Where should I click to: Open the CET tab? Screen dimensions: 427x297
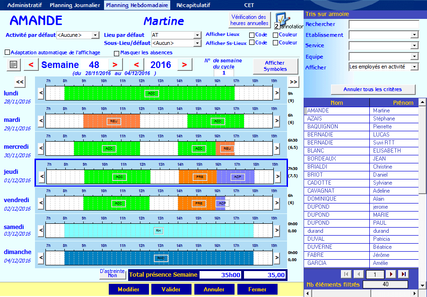[249, 5]
